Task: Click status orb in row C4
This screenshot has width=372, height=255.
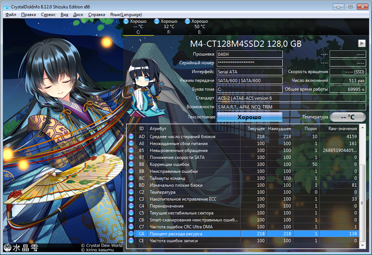Action: pyautogui.click(x=131, y=206)
